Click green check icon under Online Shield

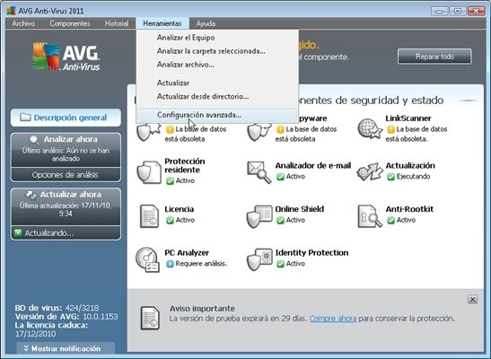coord(280,221)
